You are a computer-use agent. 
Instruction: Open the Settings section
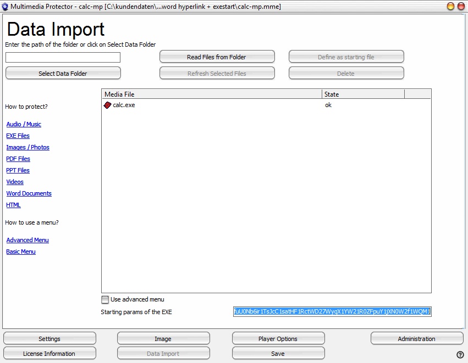click(x=49, y=339)
